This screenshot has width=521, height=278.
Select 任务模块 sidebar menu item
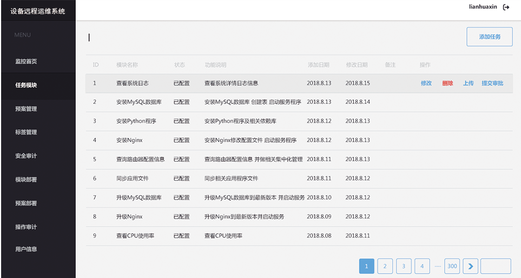26,85
